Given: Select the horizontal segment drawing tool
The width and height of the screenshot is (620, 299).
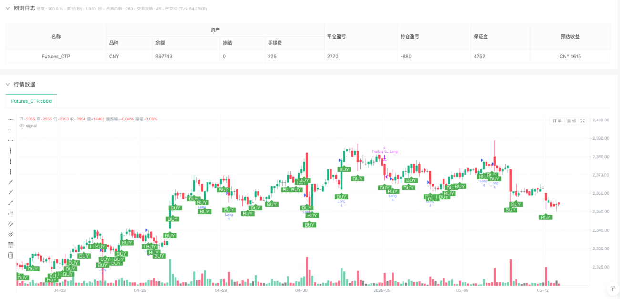Looking at the screenshot, I should [x=10, y=141].
